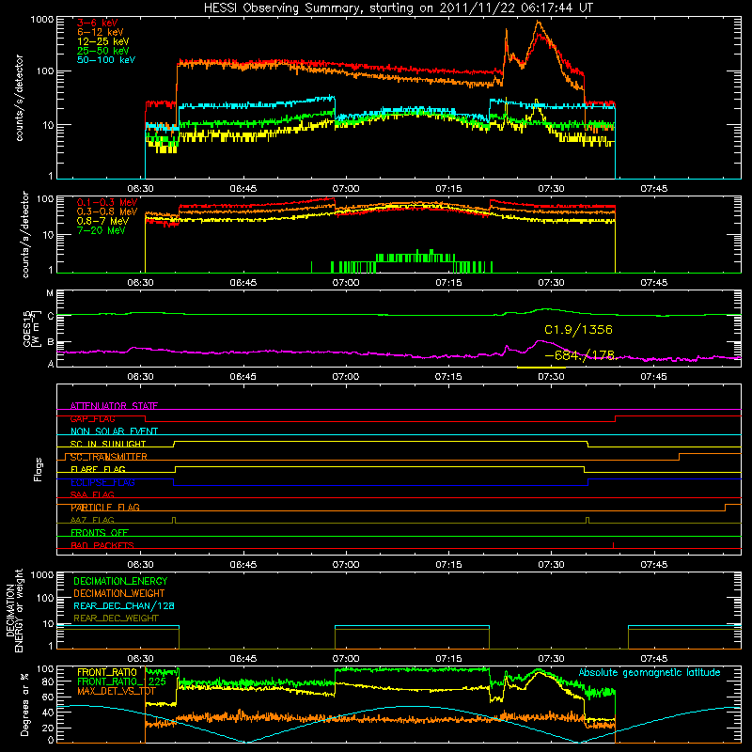The height and width of the screenshot is (752, 752).
Task: Select the SC_IN_SUNLIGHT flag label
Action: click(x=108, y=444)
